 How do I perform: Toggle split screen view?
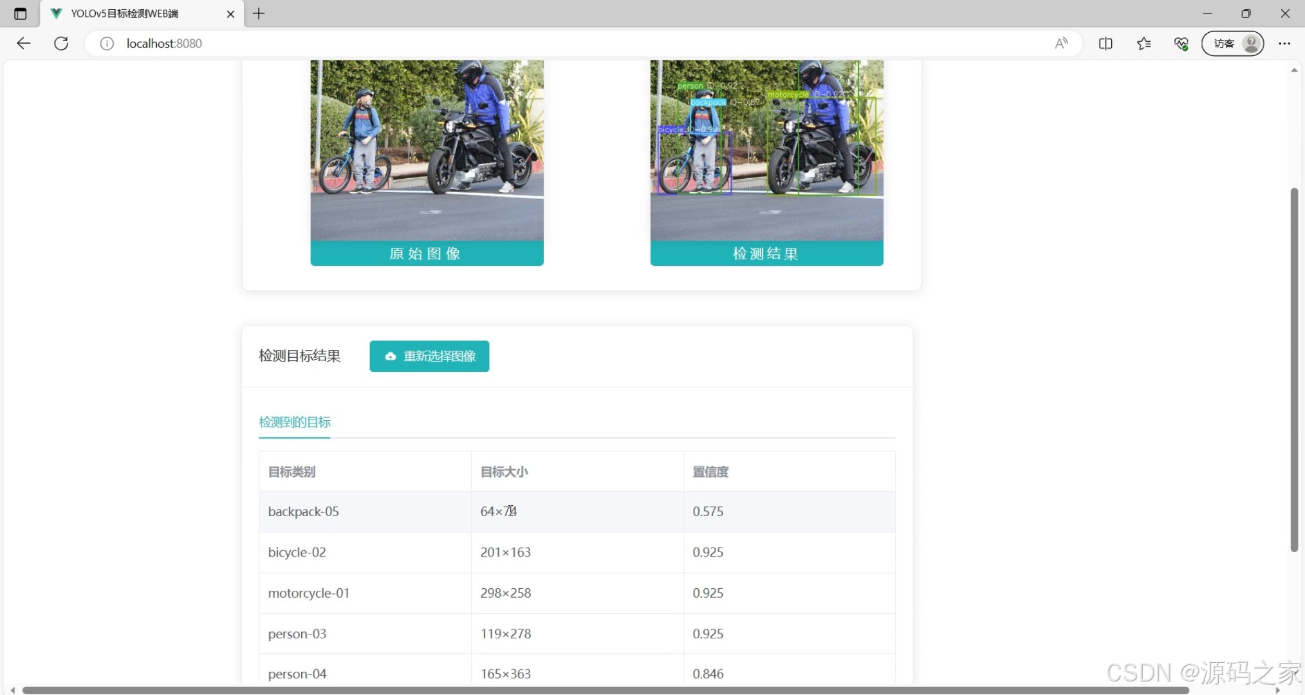[1106, 43]
